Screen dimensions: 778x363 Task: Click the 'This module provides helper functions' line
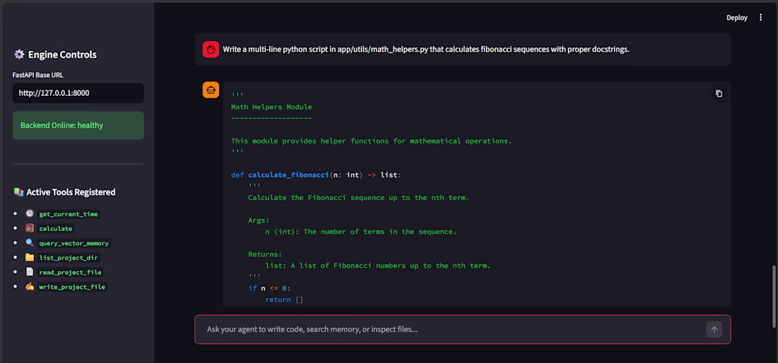point(371,141)
